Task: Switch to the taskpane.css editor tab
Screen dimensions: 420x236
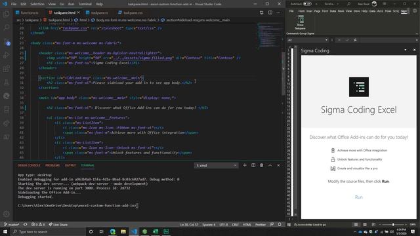Action: tap(131, 12)
